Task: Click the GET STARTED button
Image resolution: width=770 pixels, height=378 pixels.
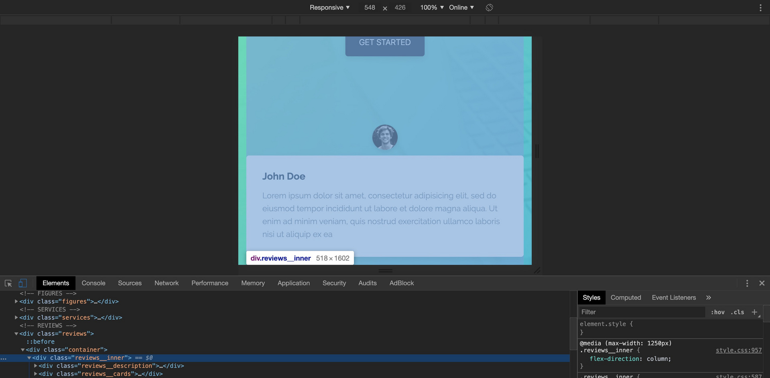Action: 385,45
